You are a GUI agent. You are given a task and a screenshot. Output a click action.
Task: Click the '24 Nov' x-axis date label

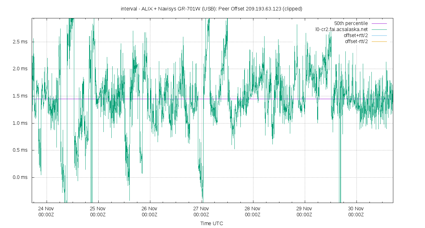tap(46, 209)
